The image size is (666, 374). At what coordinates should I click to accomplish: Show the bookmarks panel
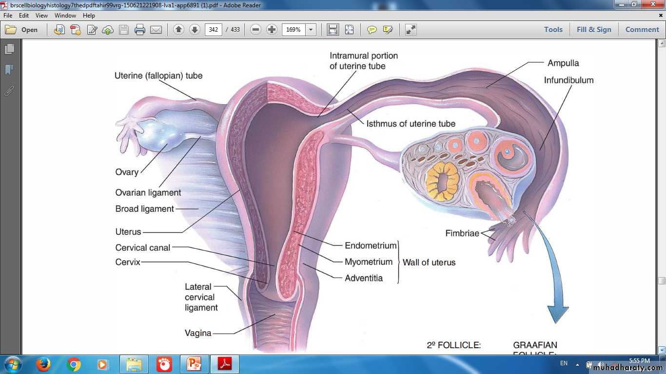pyautogui.click(x=9, y=70)
